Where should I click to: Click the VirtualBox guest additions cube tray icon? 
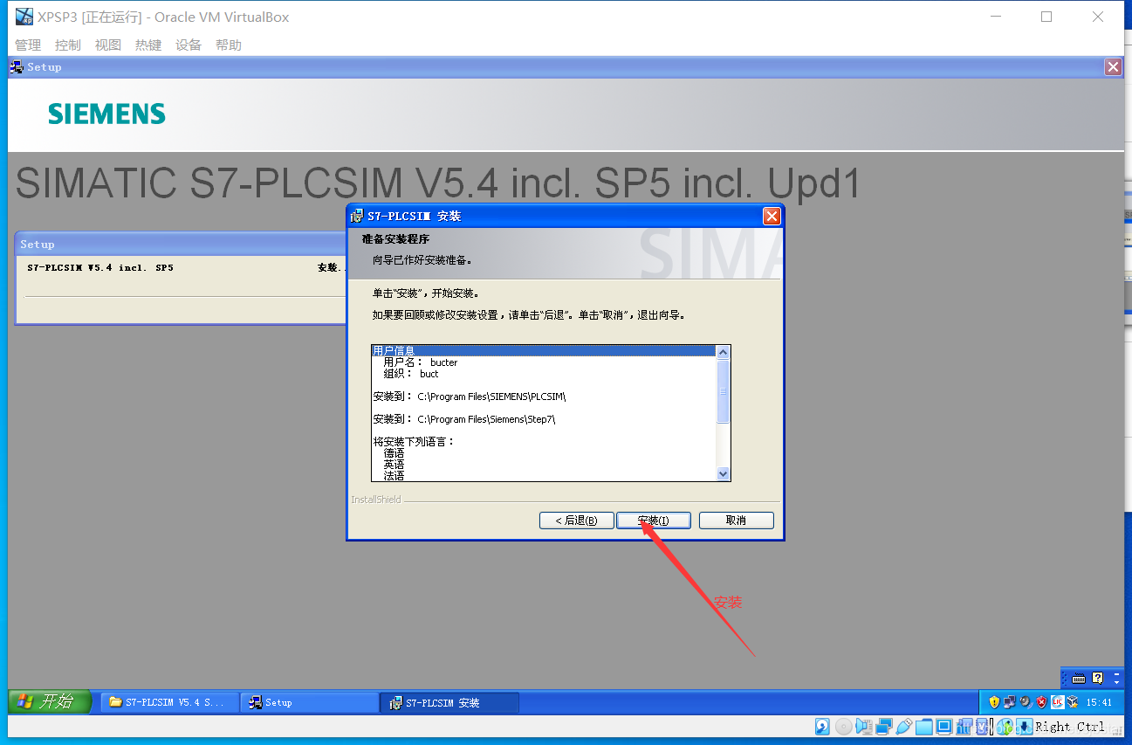click(1073, 702)
